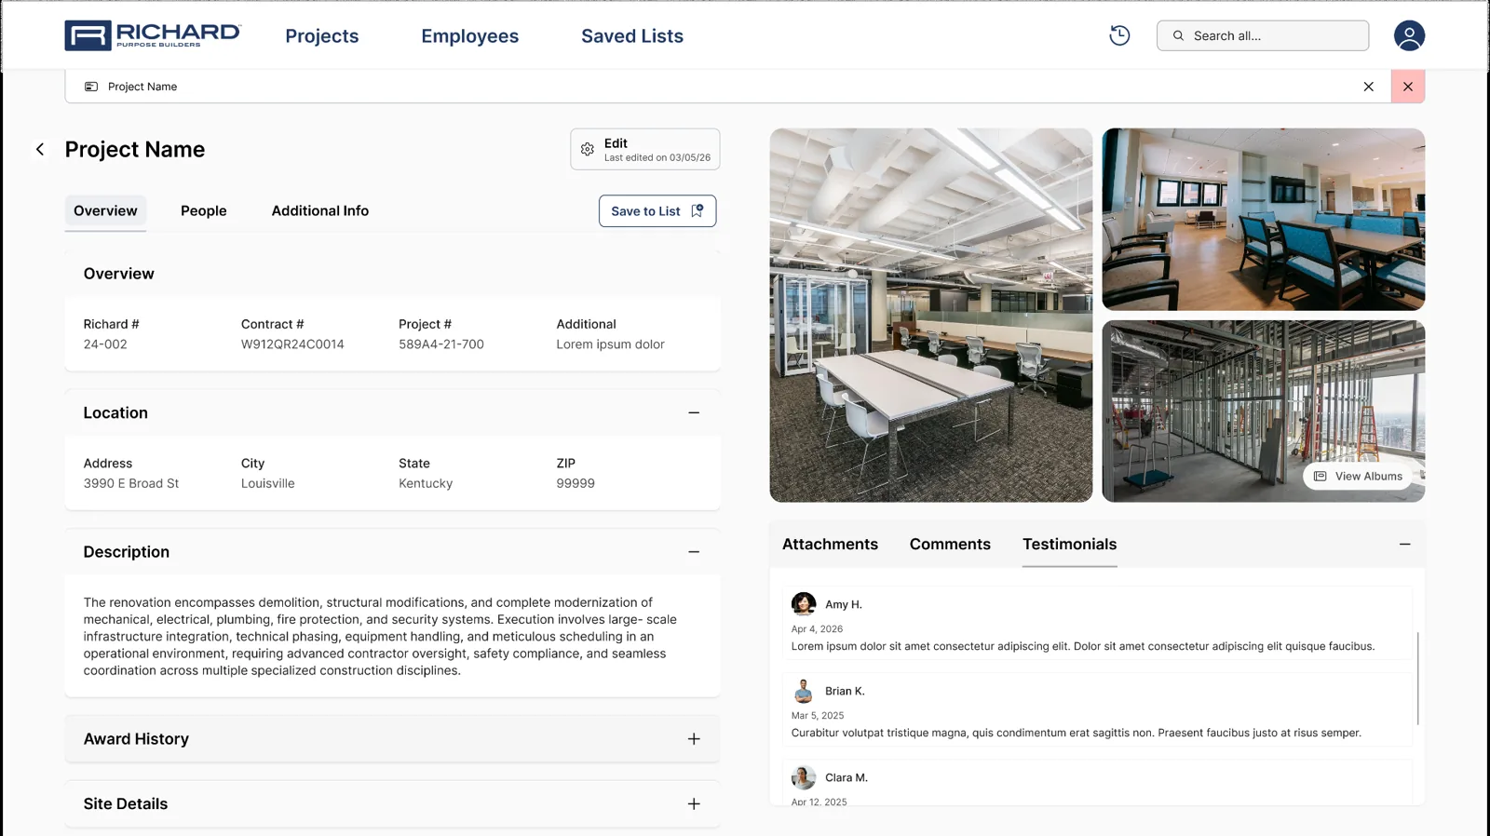
Task: Click Save to List button
Action: pos(657,211)
